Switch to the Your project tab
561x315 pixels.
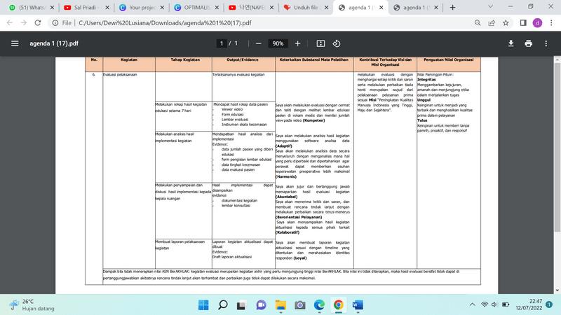pyautogui.click(x=142, y=8)
